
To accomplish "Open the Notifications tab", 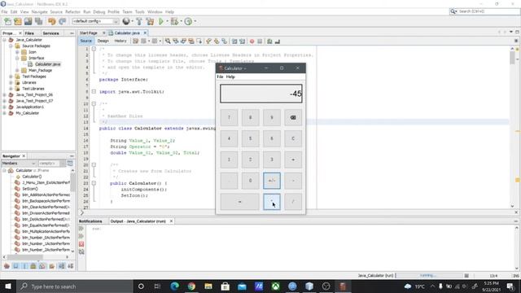I will tap(90, 221).
